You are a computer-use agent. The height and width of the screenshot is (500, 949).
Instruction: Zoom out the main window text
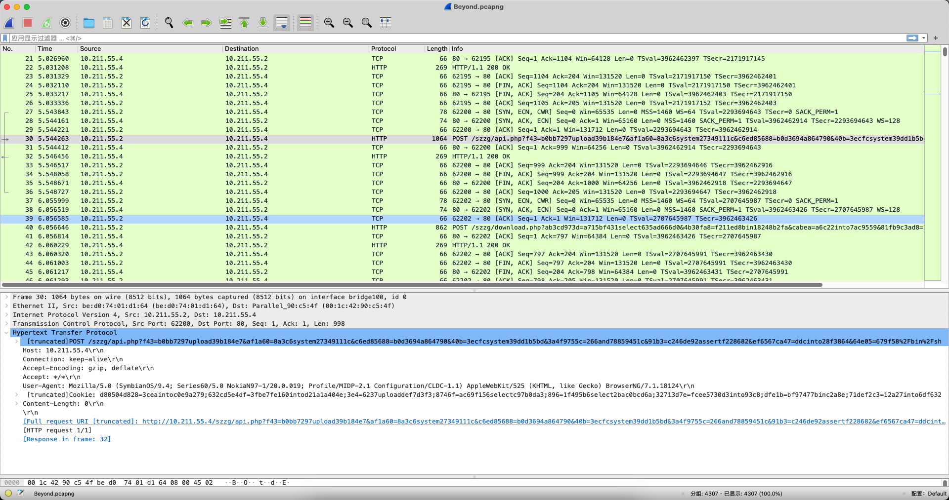coord(348,23)
